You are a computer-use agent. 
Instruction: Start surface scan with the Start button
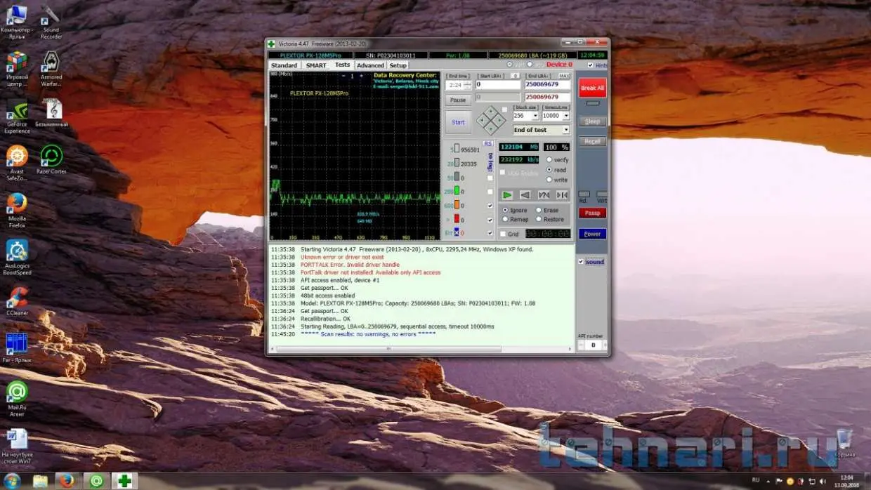(x=458, y=122)
